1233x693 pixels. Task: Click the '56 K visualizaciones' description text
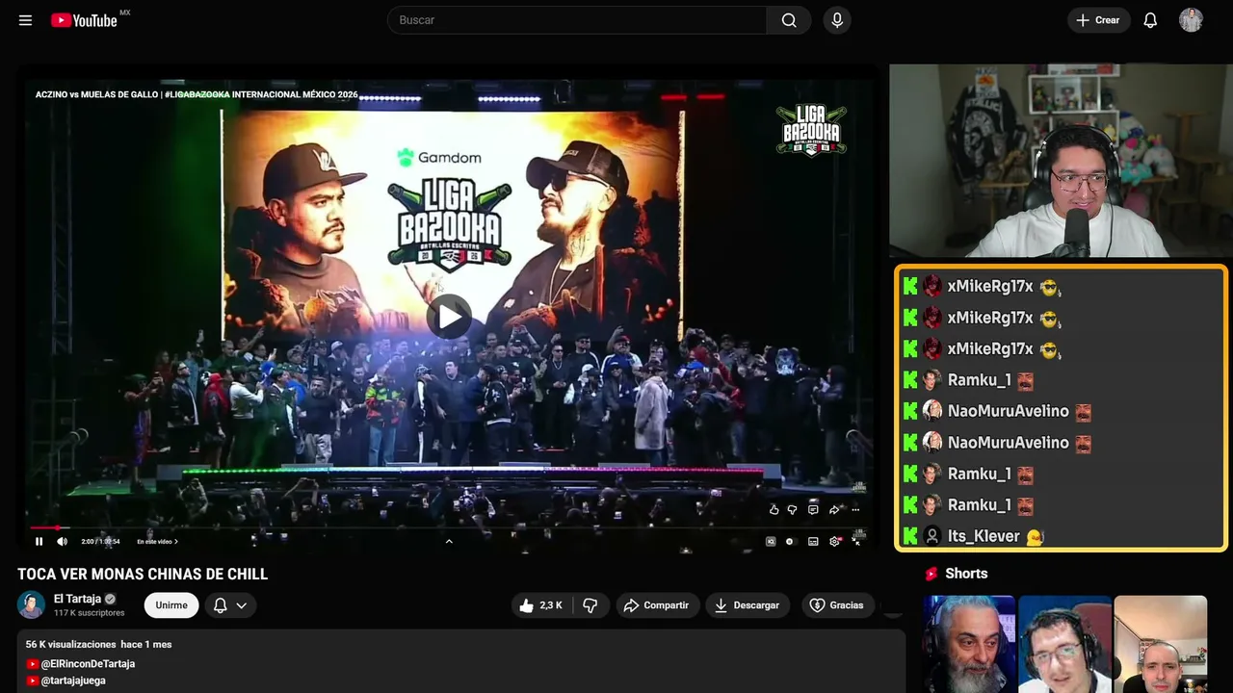[x=71, y=644]
